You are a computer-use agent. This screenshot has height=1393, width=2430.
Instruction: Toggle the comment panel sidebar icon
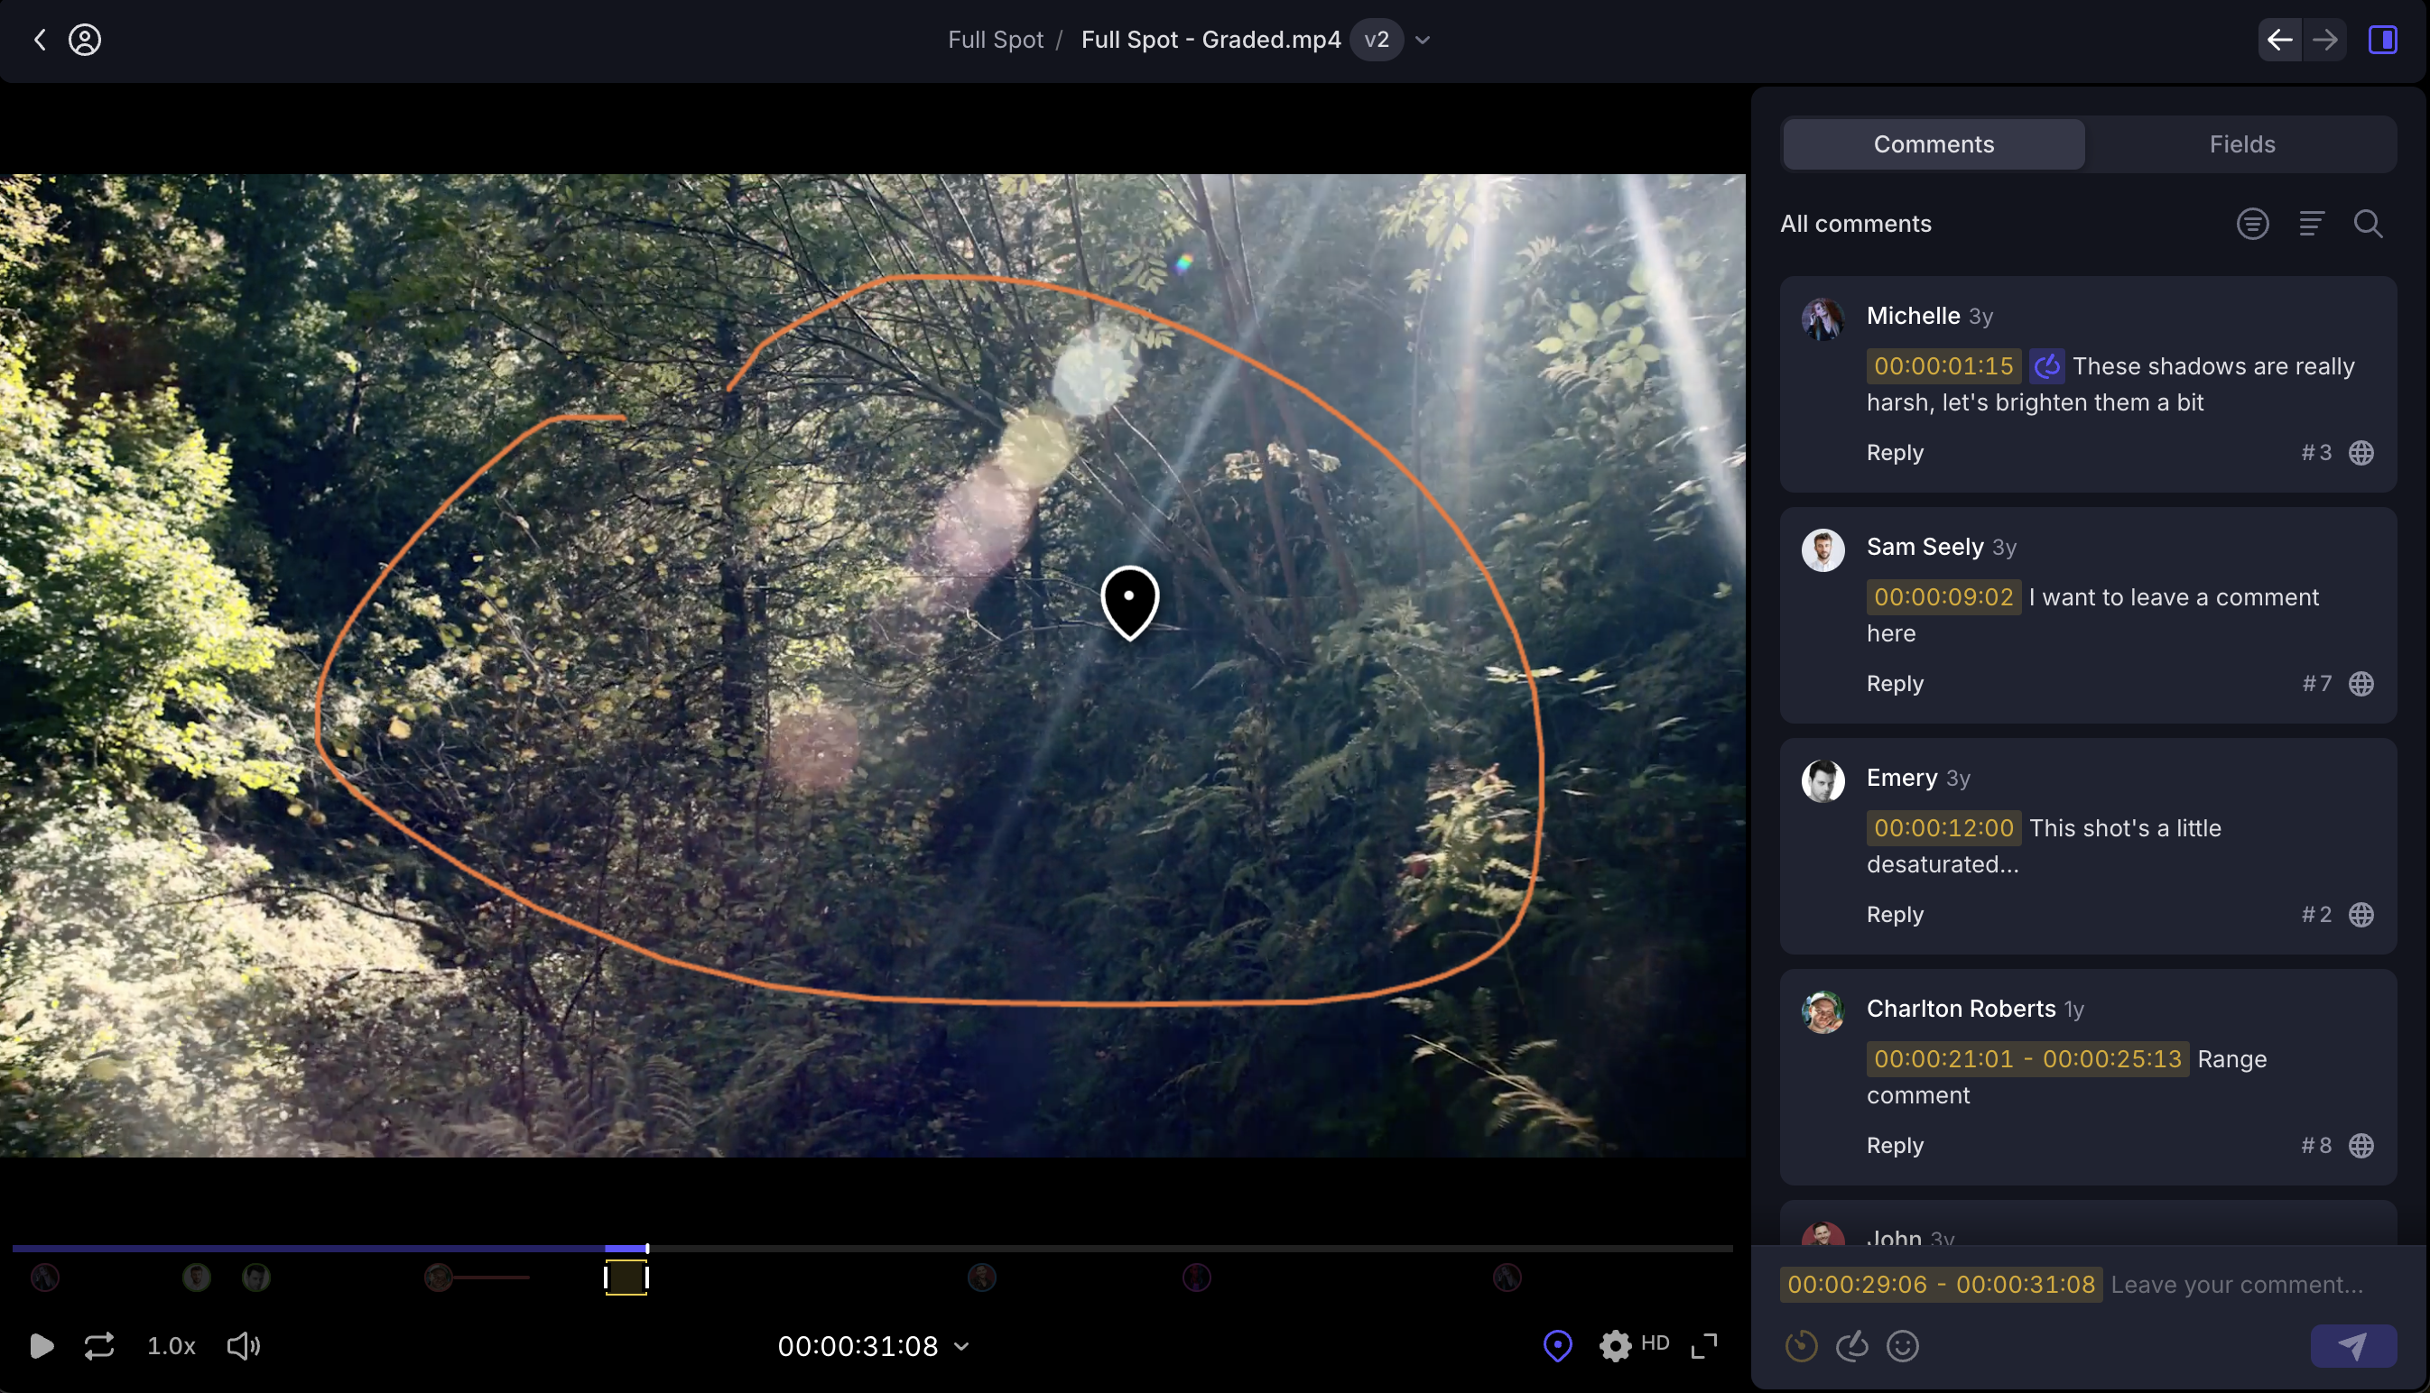[2382, 39]
